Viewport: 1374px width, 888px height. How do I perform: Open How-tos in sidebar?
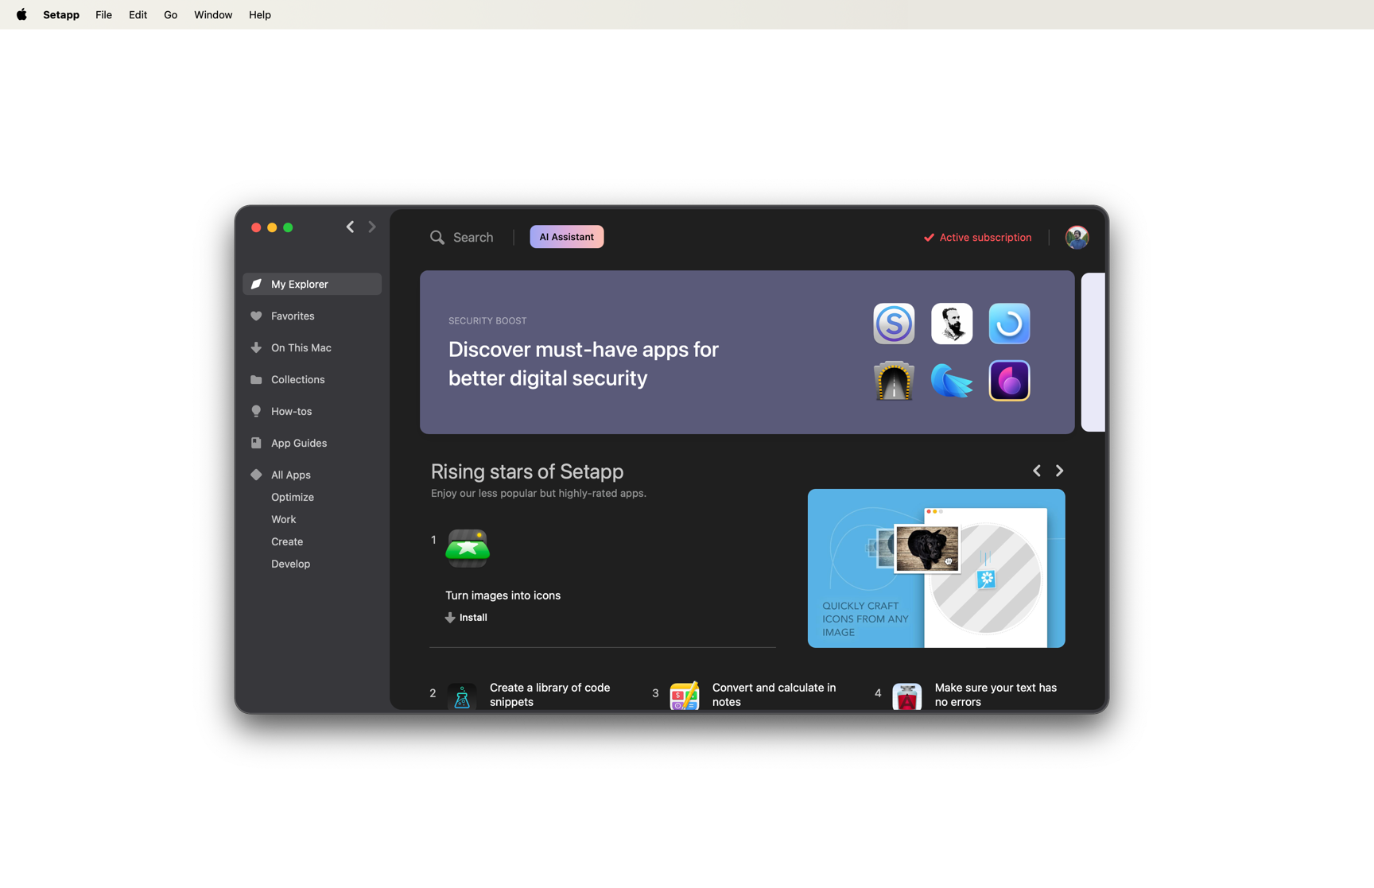click(312, 411)
